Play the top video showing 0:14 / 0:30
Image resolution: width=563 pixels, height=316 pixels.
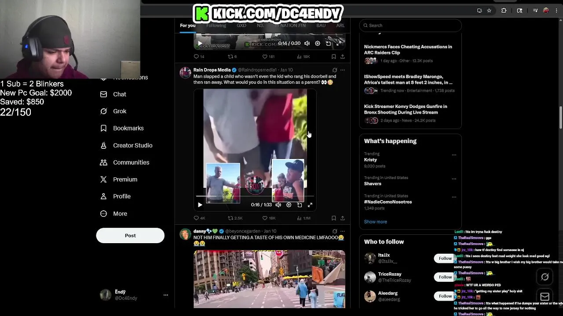click(x=200, y=43)
